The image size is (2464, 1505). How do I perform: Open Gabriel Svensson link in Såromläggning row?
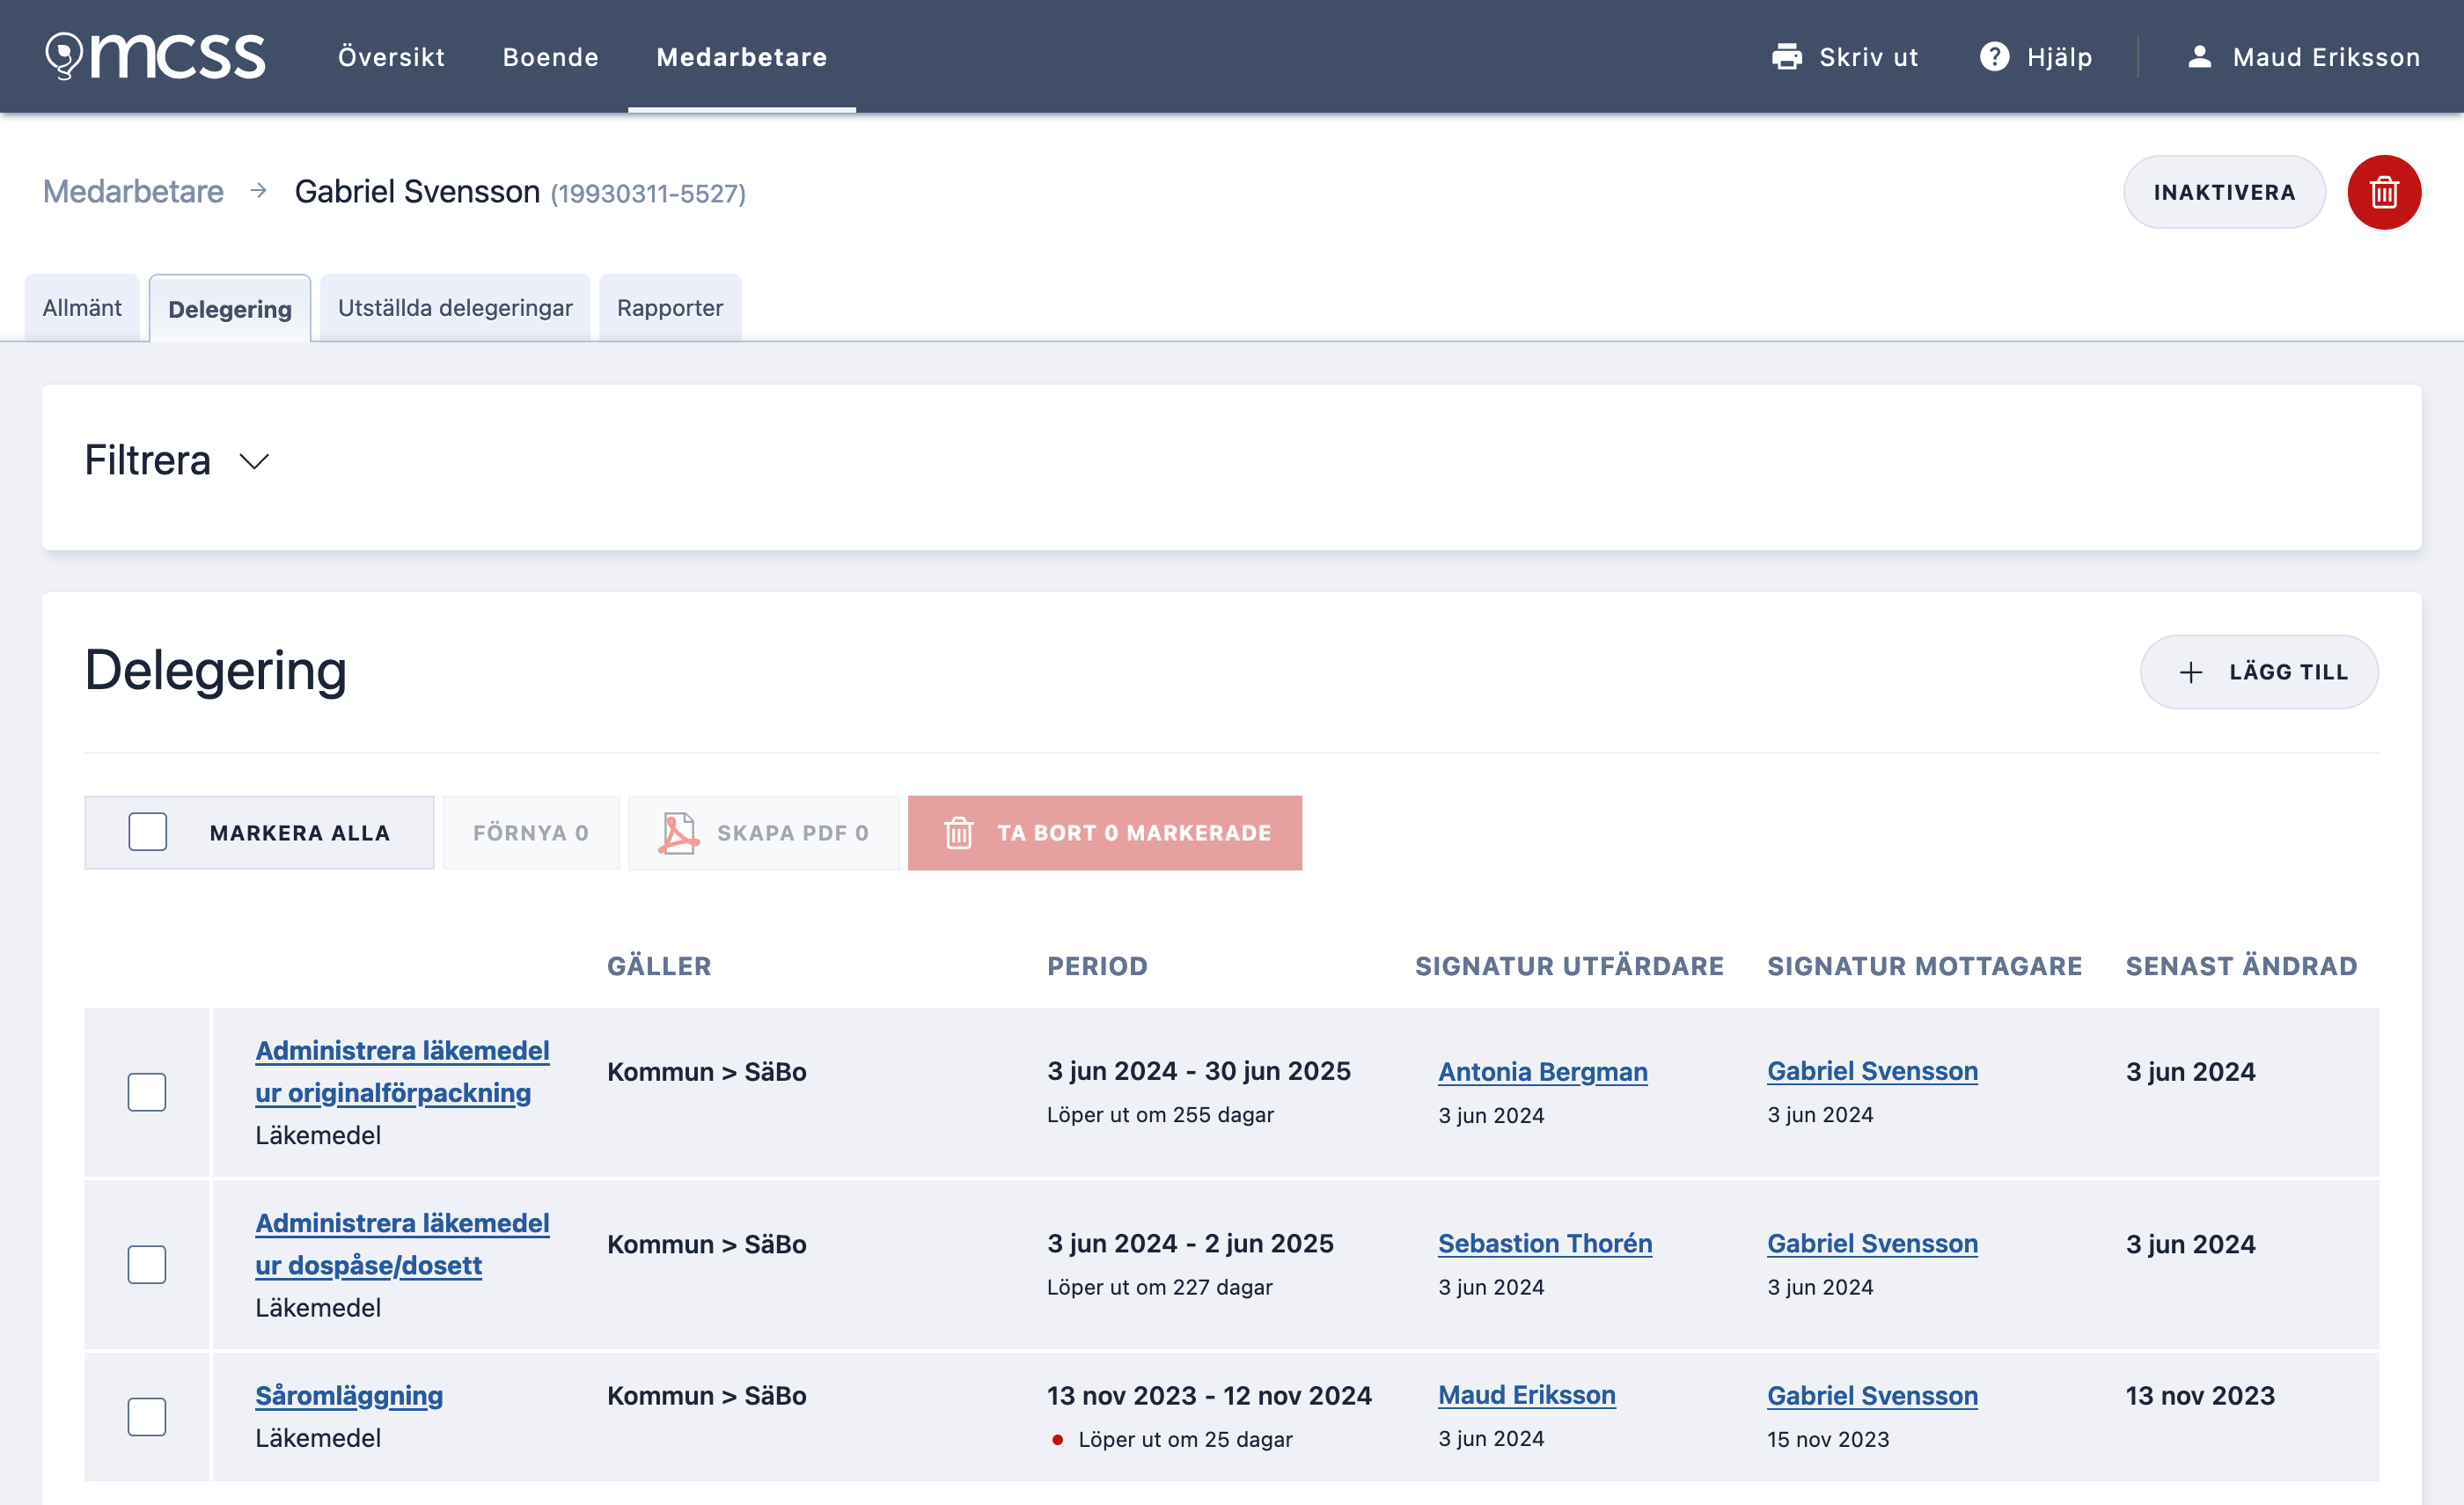[1872, 1395]
